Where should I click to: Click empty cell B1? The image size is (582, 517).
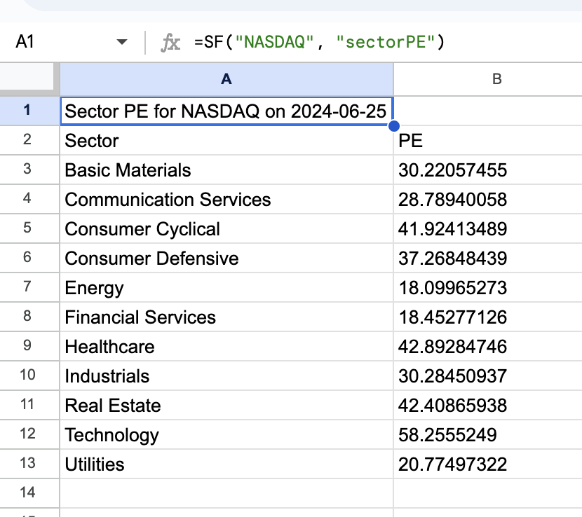[x=488, y=111]
